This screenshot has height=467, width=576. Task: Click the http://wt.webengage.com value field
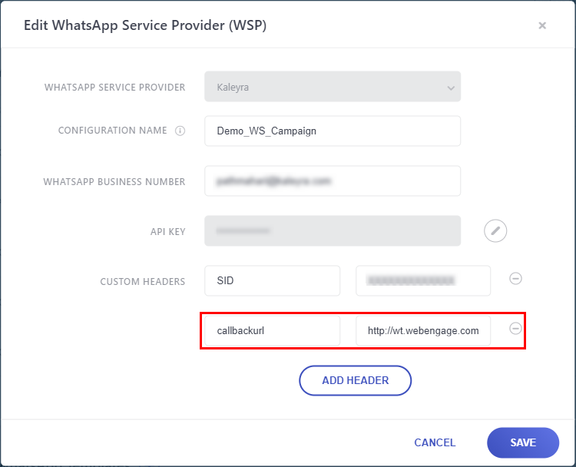[x=423, y=331]
